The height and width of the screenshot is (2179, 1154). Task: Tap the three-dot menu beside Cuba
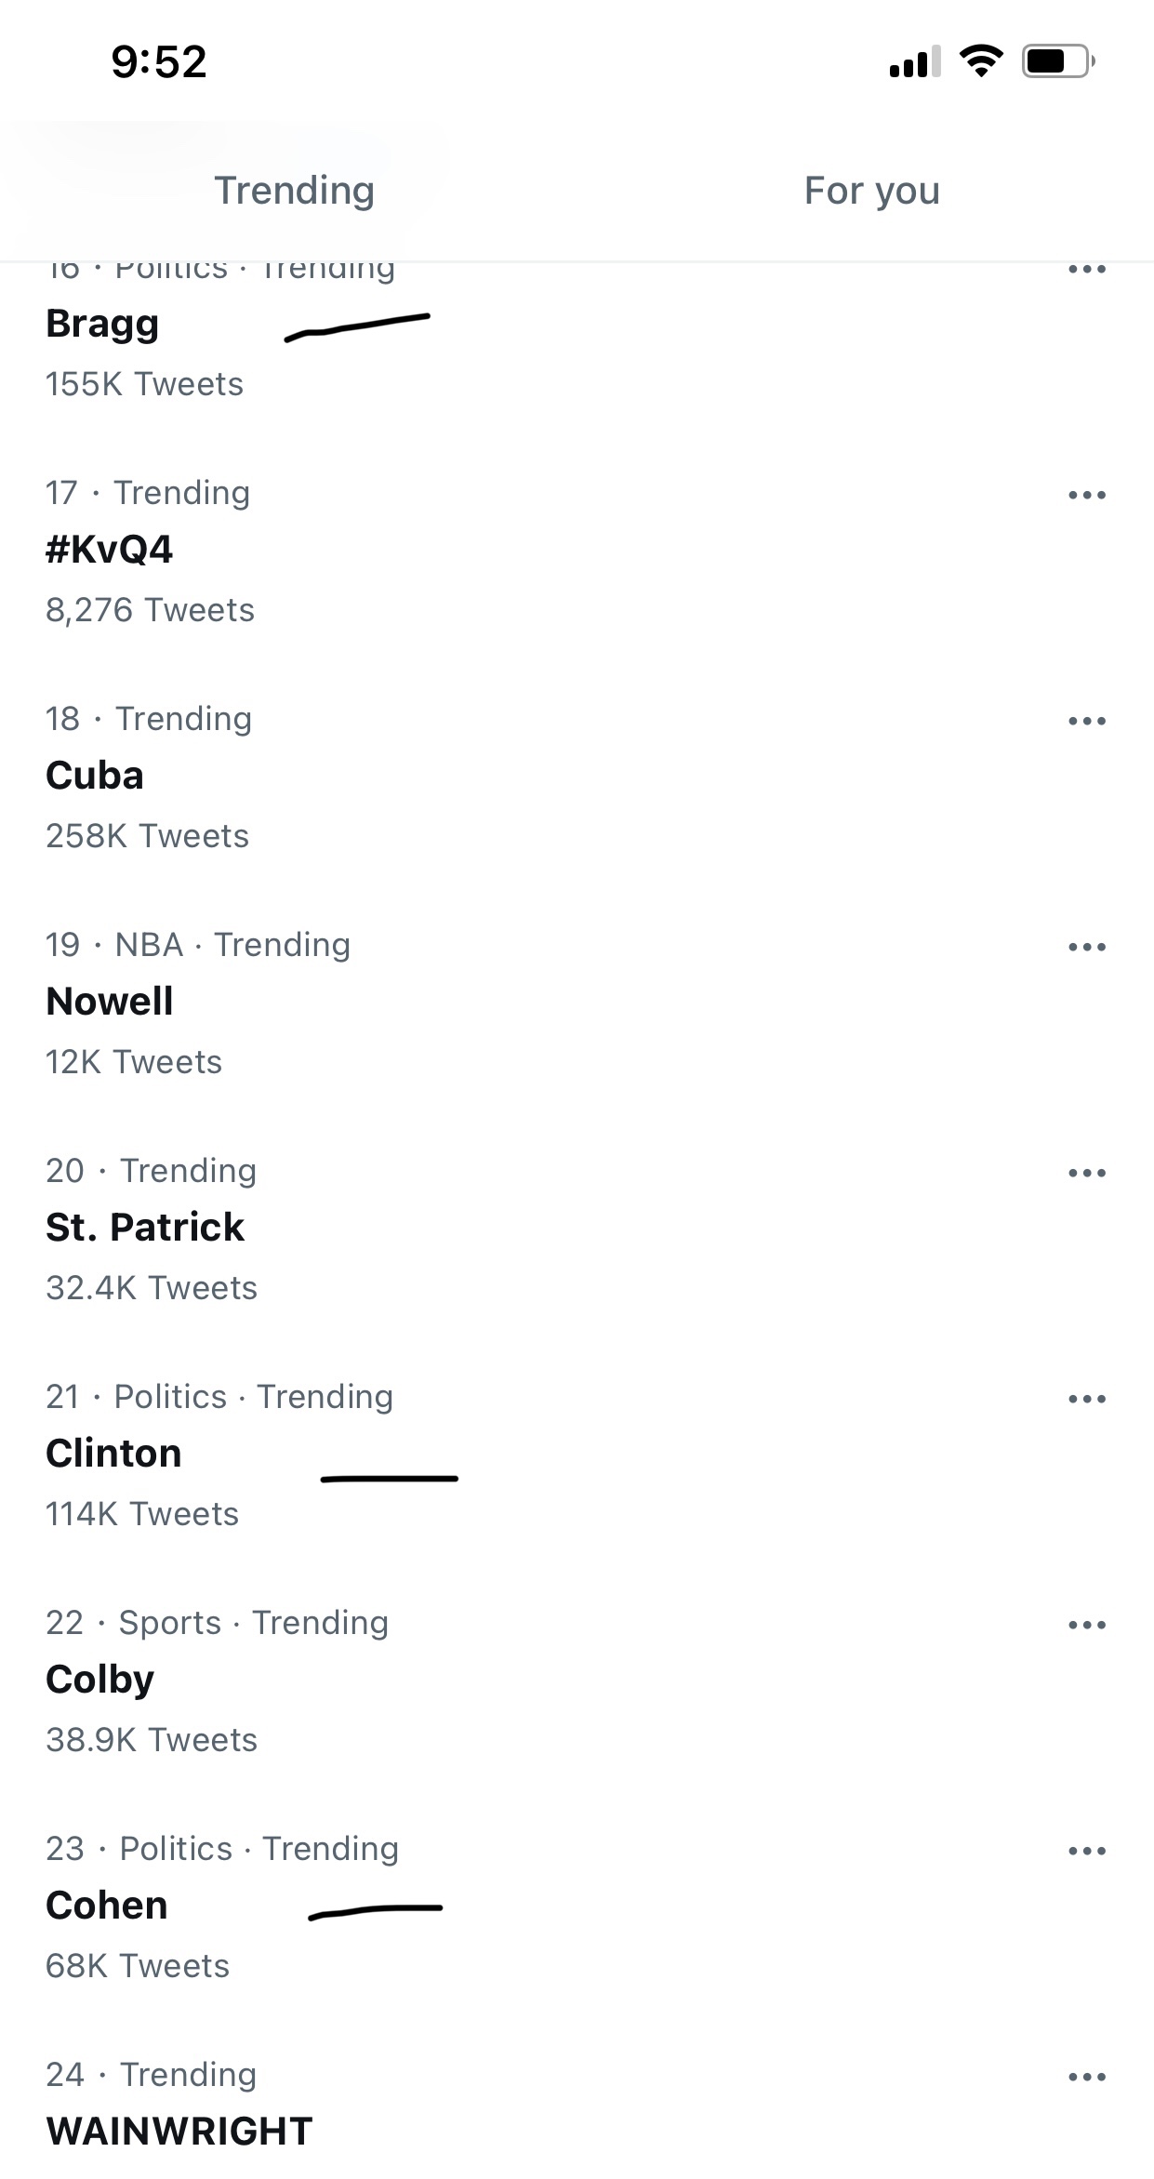tap(1087, 721)
